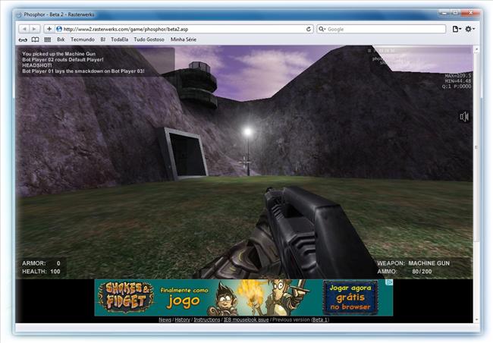Go back using the back arrow
This screenshot has height=343, width=493.
(x=24, y=29)
